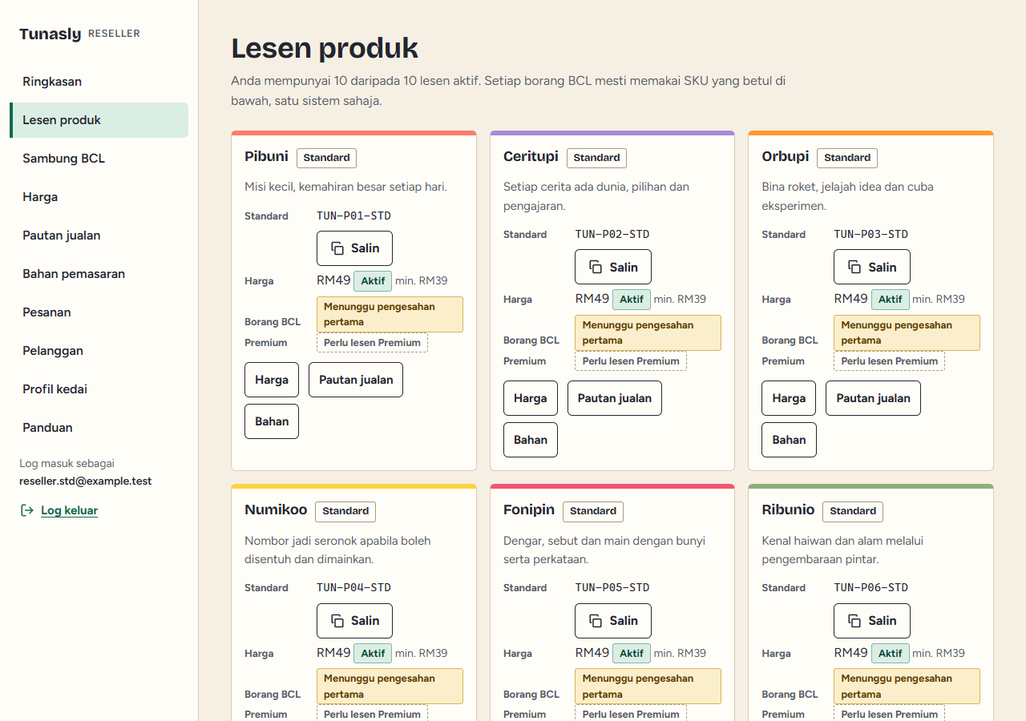Copy the TUN-P01-STD SKU with Salin
This screenshot has width=1026, height=721.
(354, 248)
